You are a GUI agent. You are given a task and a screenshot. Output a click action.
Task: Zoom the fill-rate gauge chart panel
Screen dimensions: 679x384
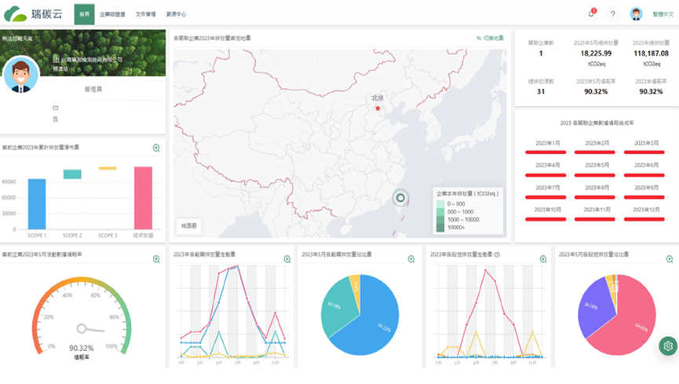[x=156, y=259]
